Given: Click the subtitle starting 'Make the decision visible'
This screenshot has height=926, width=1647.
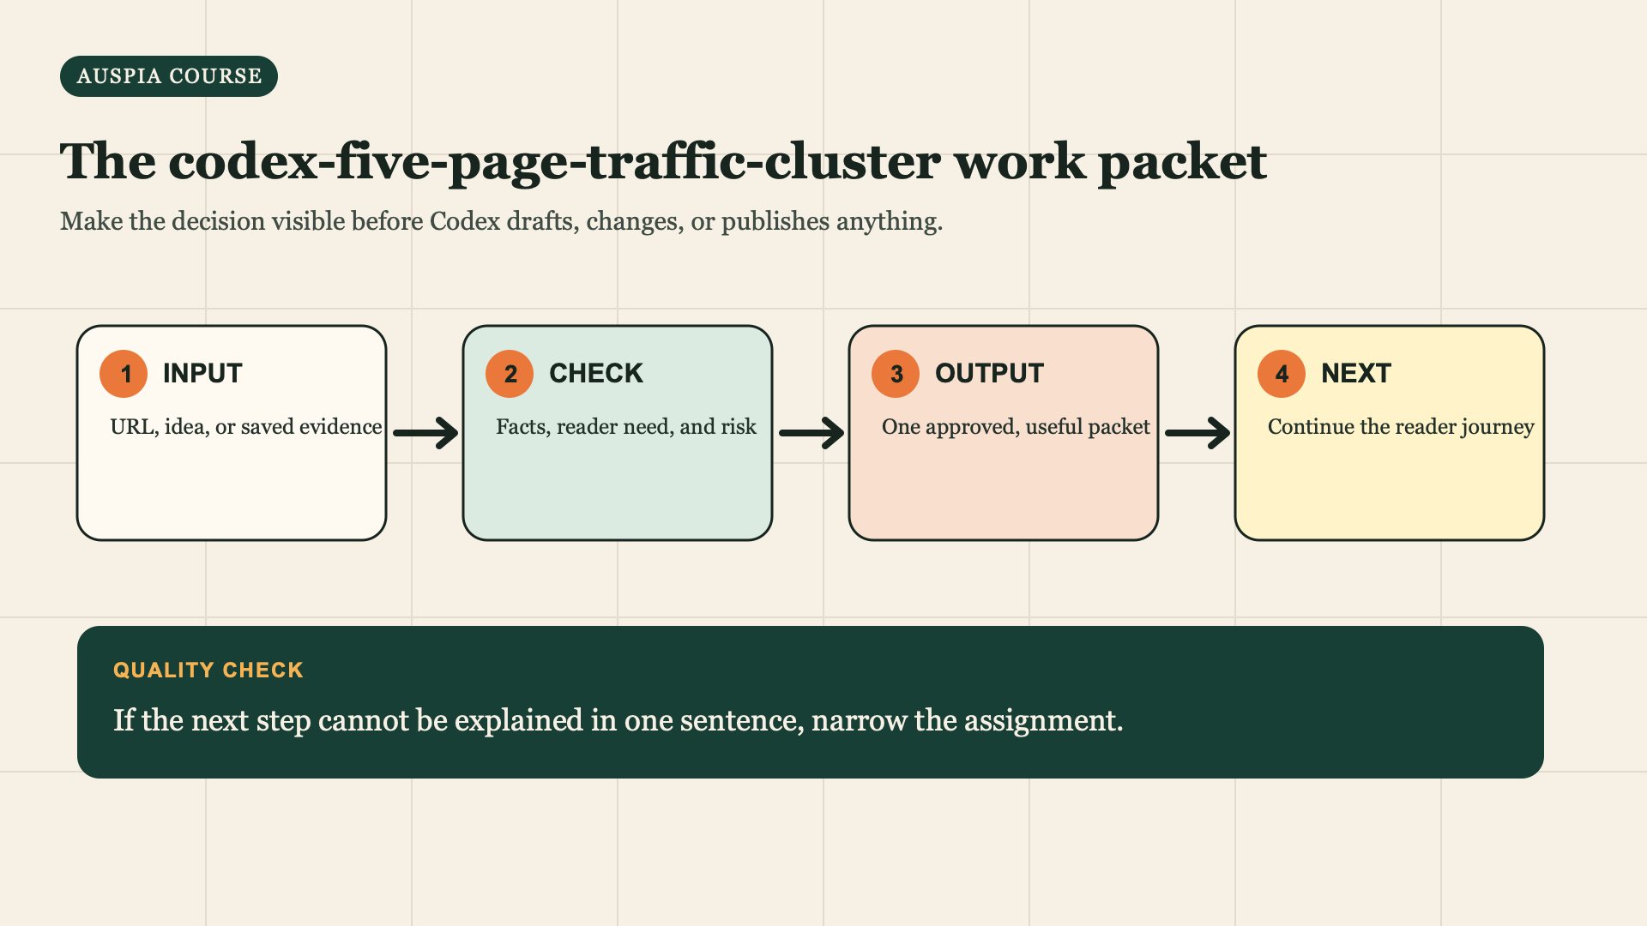Looking at the screenshot, I should 501,221.
